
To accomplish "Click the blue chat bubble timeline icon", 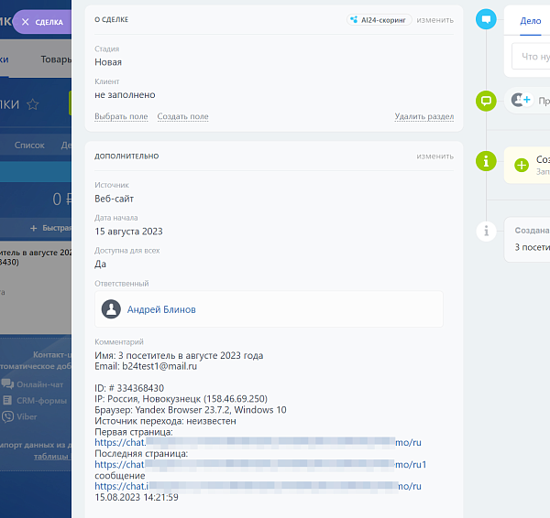I will coord(486,19).
